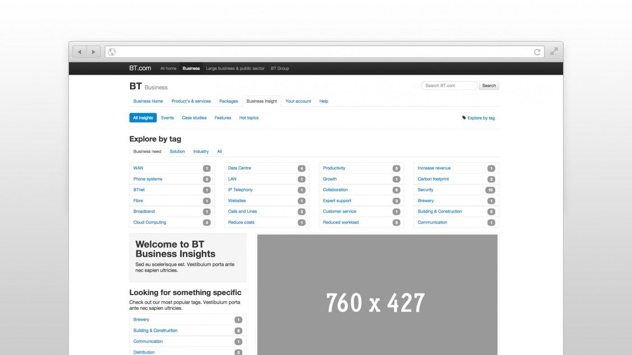Open the Increase revenue tag
Viewport: 632px width, 355px height.
(x=434, y=168)
